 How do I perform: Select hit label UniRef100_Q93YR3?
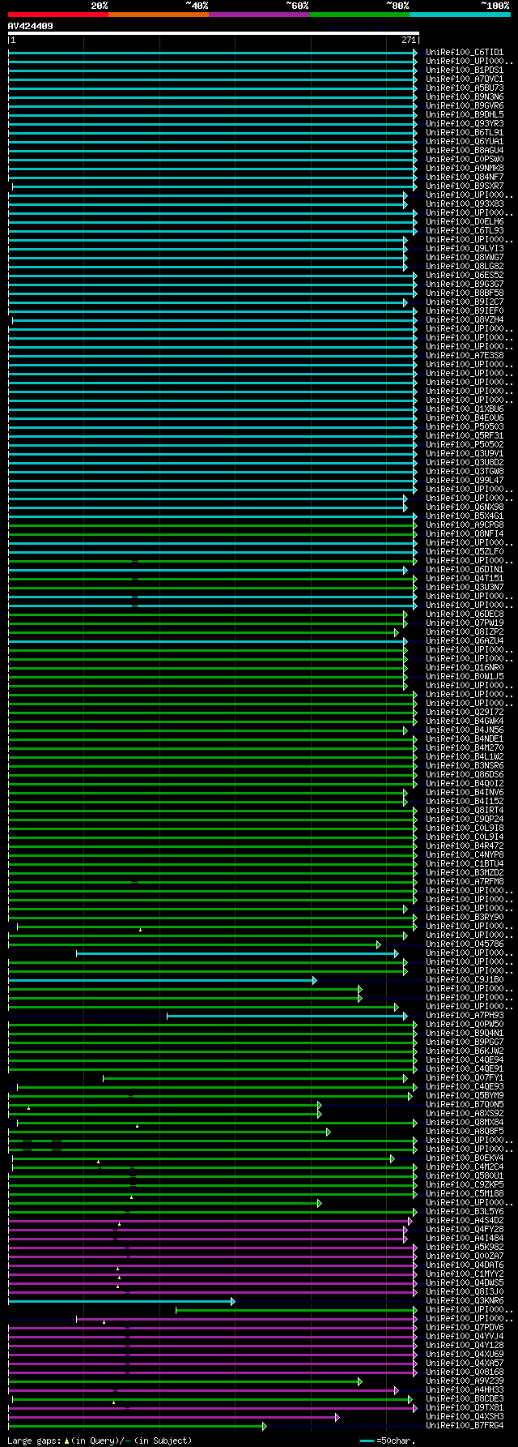pyautogui.click(x=465, y=124)
